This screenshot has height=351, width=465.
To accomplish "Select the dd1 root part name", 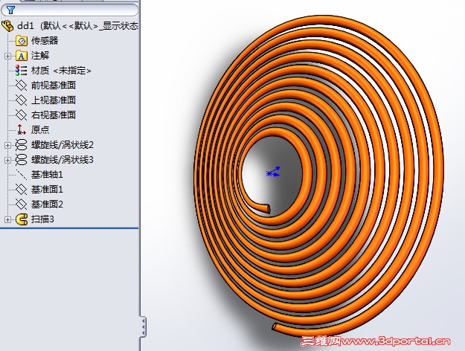I will 25,26.
